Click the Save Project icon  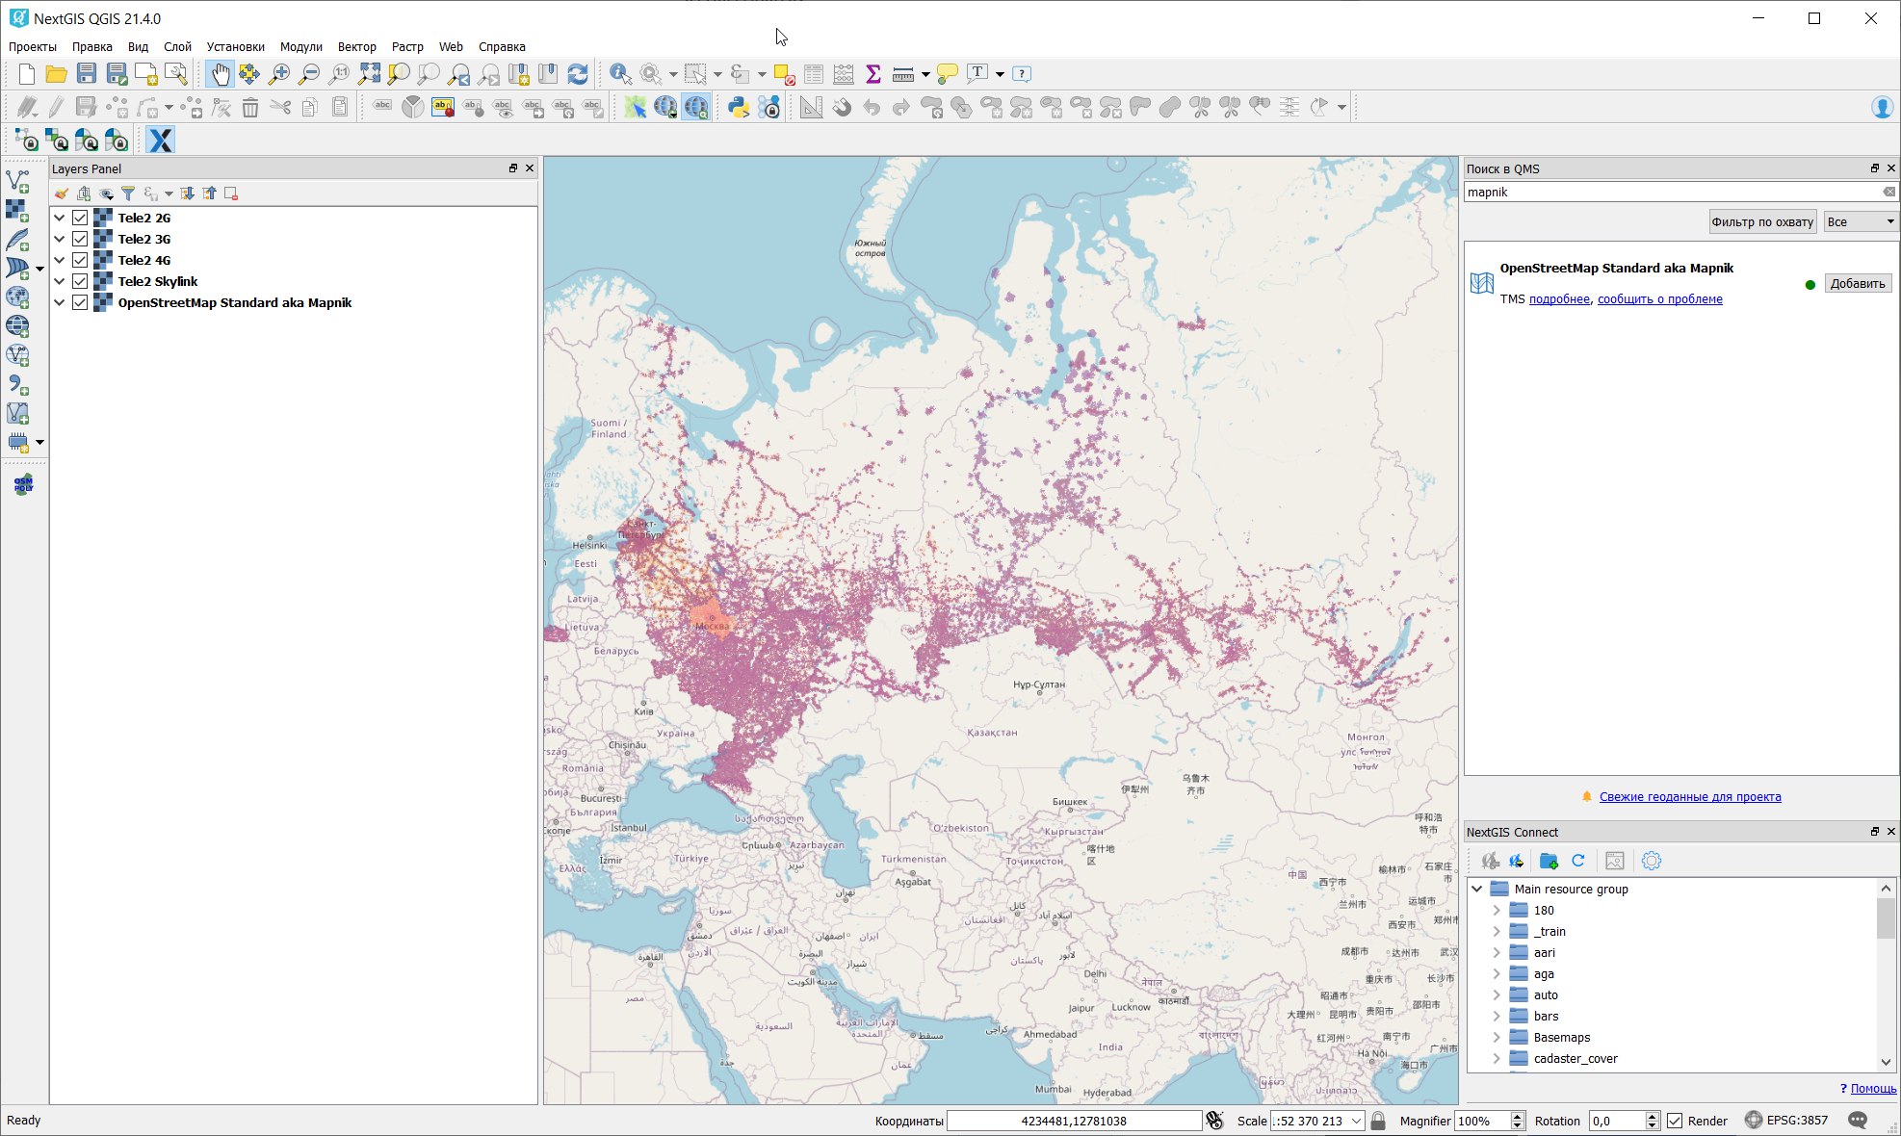(x=87, y=73)
